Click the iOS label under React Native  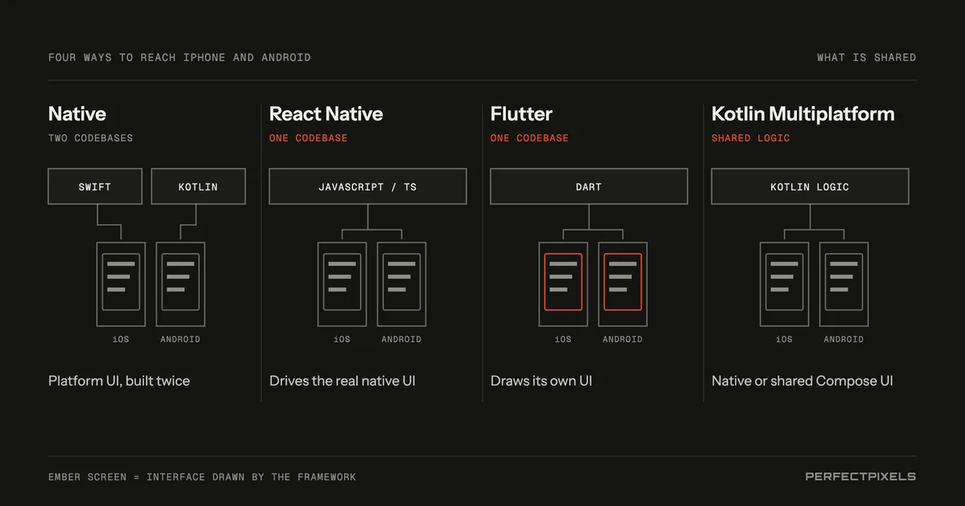tap(342, 340)
